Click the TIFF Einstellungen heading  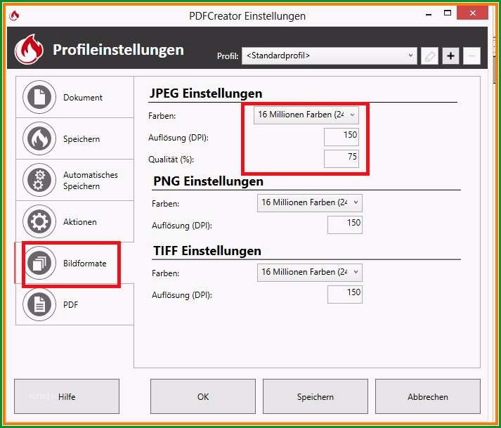(x=207, y=251)
